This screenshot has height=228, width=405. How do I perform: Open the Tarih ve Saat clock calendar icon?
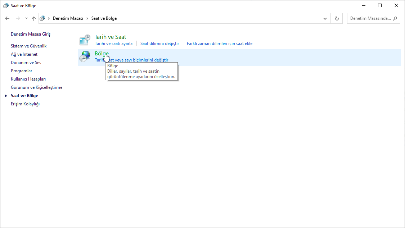[x=85, y=40]
